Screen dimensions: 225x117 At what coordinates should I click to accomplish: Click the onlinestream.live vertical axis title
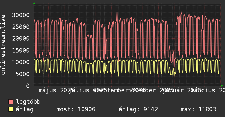(3, 45)
